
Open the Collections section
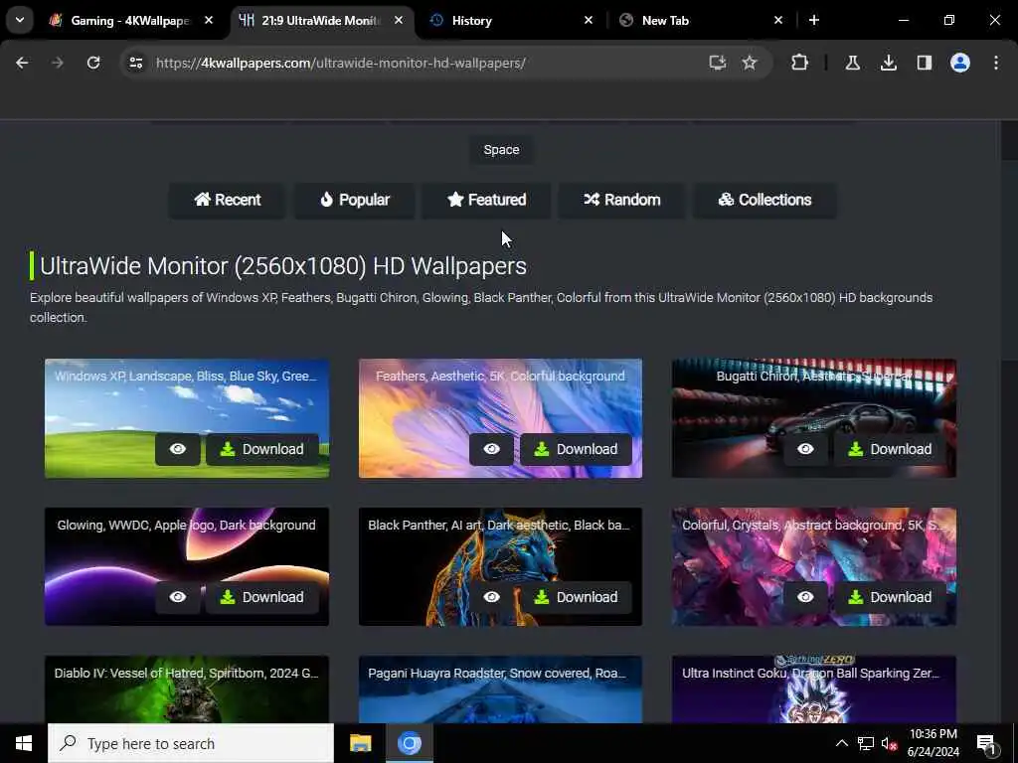(x=764, y=200)
